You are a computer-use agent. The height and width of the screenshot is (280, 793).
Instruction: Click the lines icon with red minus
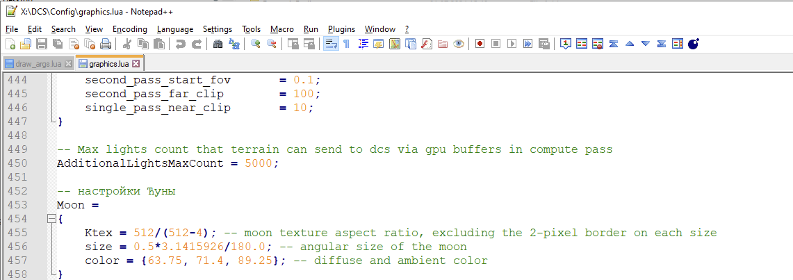(598, 44)
